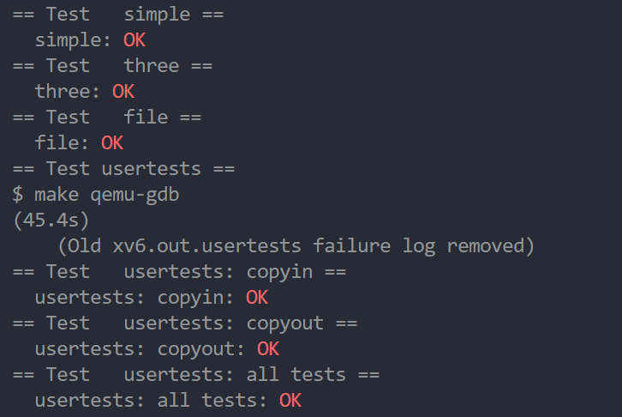
Task: Click the Test usertests all tests header
Action: click(x=196, y=375)
